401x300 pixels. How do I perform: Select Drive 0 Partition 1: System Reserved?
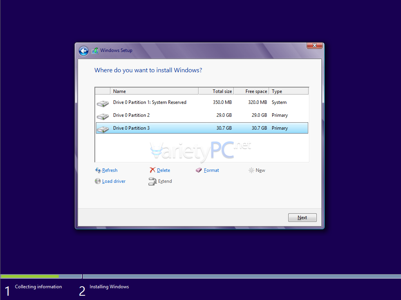point(202,102)
